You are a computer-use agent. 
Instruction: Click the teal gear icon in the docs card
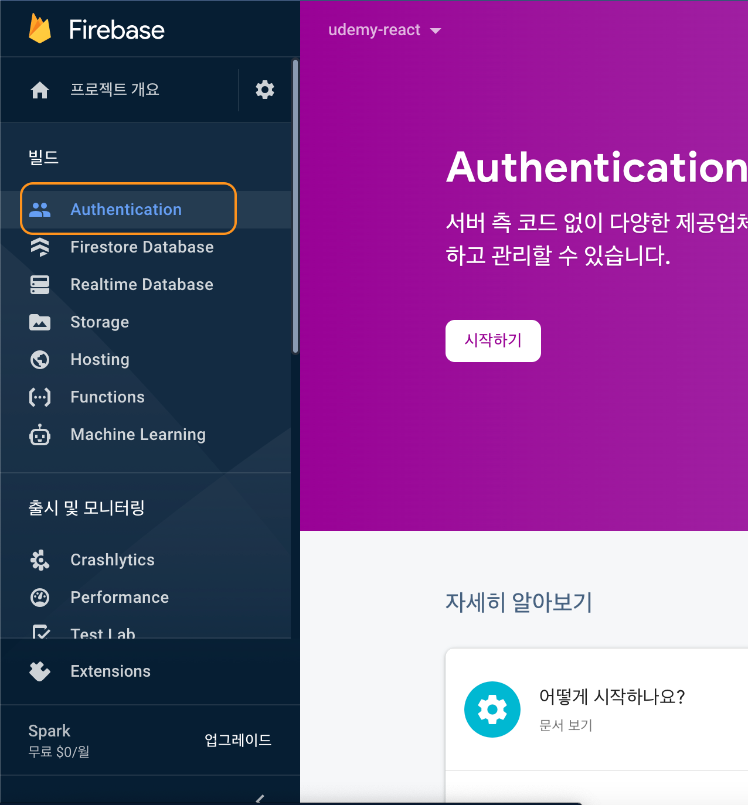point(492,710)
